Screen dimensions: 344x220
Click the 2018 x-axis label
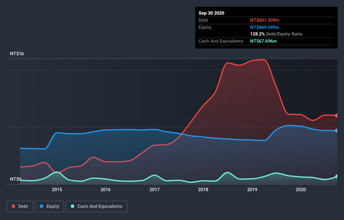(203, 189)
